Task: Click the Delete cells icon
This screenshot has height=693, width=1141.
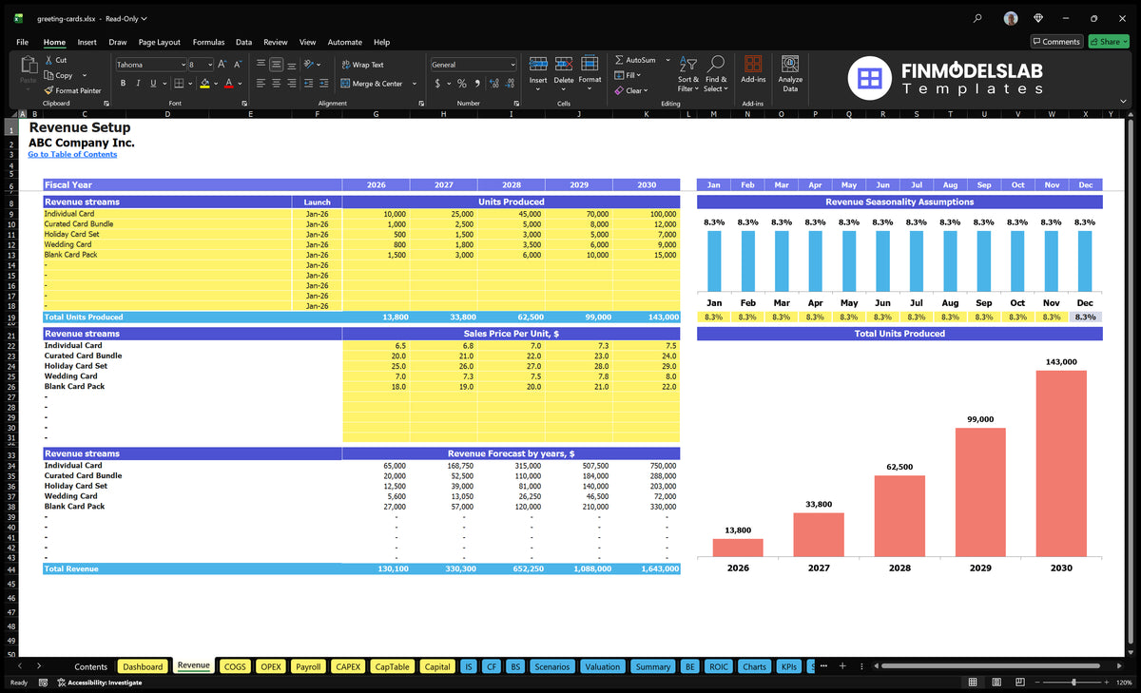Action: tap(564, 65)
